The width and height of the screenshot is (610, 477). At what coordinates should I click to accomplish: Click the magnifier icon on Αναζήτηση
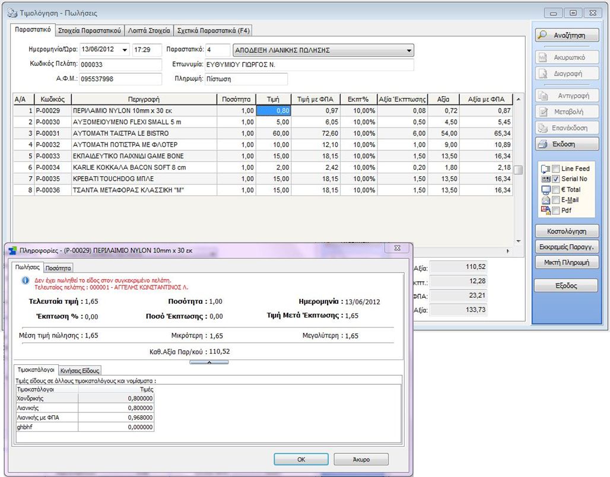coord(543,36)
